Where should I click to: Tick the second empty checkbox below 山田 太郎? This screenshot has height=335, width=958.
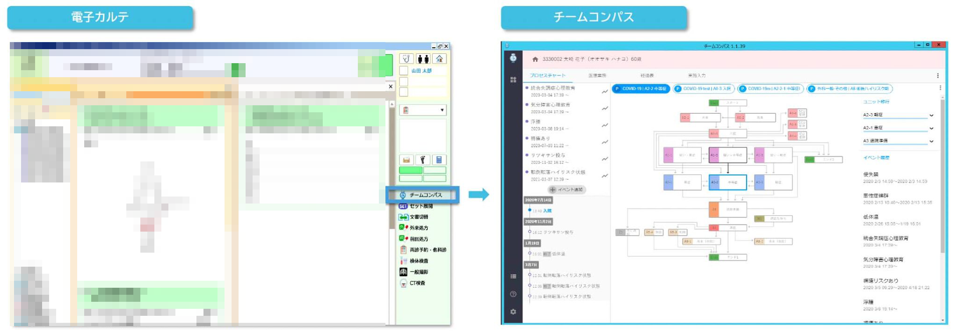click(404, 81)
